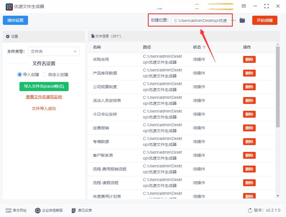Image resolution: width=286 pixels, height=217 pixels.
Task: Click the file list vertical scrollbar thumb
Action: tap(278, 87)
